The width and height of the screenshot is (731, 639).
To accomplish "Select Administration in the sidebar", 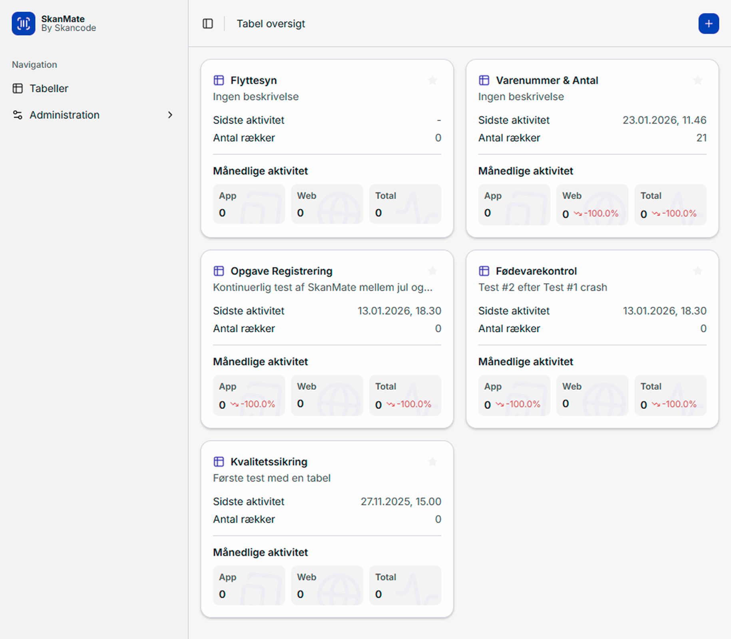I will tap(64, 115).
